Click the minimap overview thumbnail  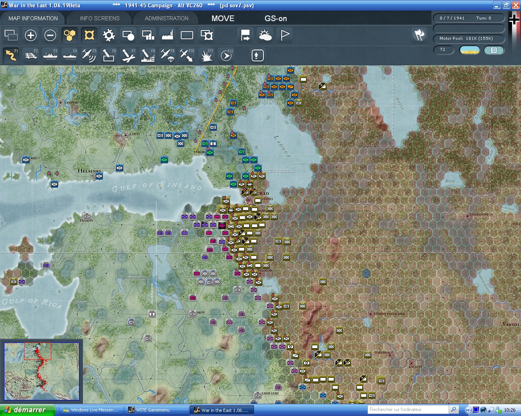point(42,371)
